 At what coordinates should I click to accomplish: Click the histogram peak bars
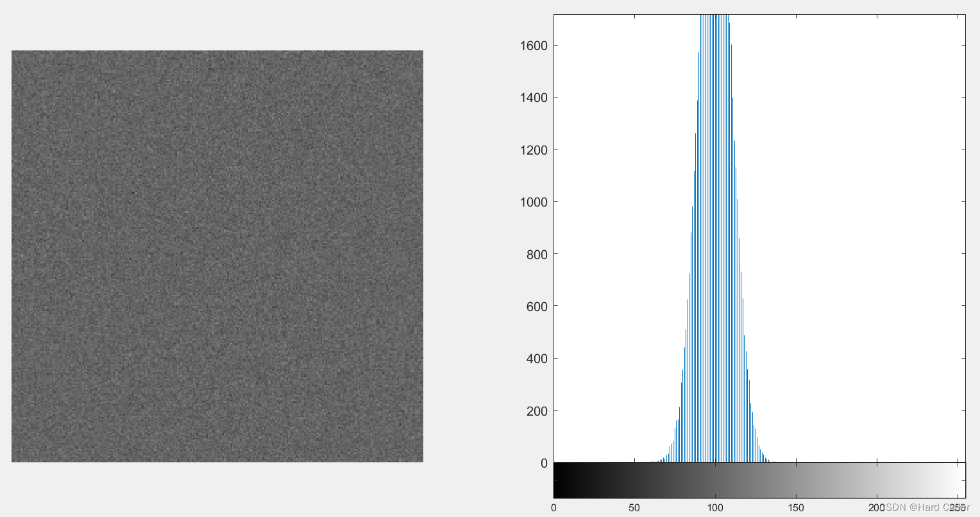(714, 237)
